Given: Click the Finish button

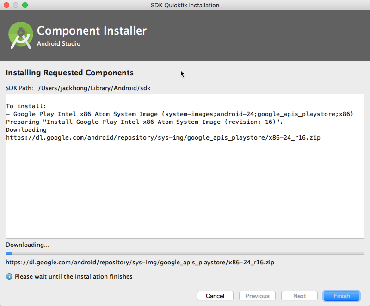Looking at the screenshot, I should [341, 296].
